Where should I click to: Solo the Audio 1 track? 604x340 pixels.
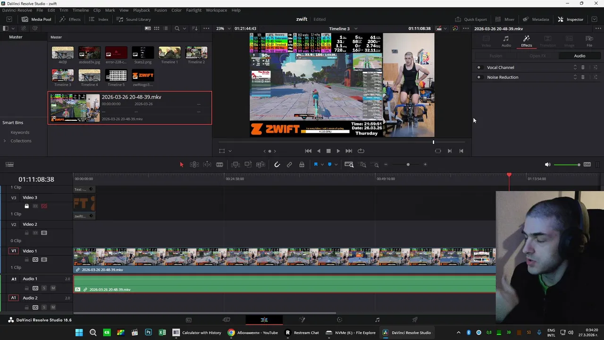(44, 288)
